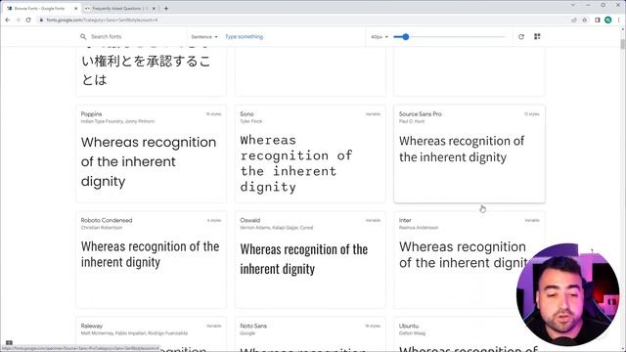Click the Type something preview field
This screenshot has height=352, width=626.
[x=244, y=37]
